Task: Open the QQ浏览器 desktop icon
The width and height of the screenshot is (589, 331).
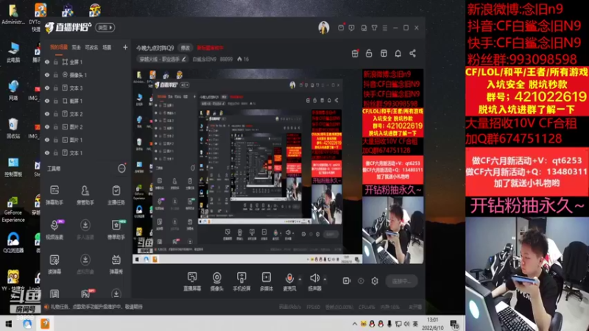Action: coord(13,242)
